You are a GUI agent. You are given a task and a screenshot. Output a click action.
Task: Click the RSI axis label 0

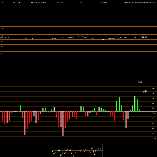[x=2, y=54]
